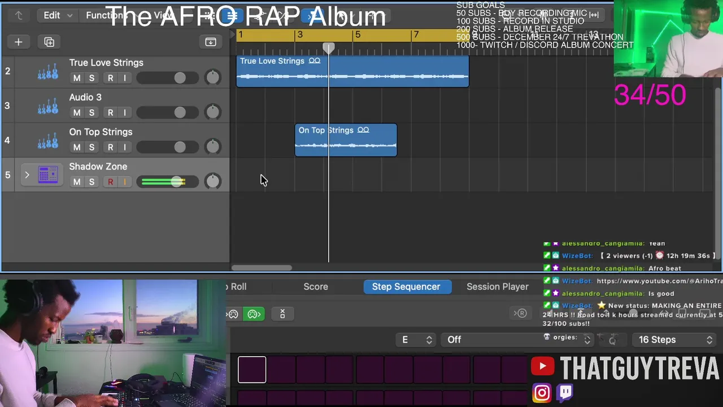Click the circled R icon in Step Sequencer toolbar
723x407 pixels.
point(520,313)
